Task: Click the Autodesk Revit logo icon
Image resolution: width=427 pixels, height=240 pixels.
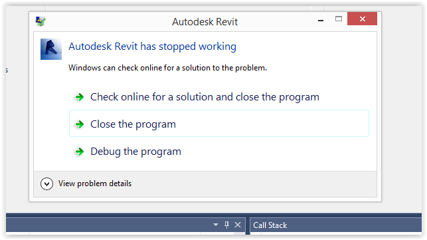Action: 51,49
